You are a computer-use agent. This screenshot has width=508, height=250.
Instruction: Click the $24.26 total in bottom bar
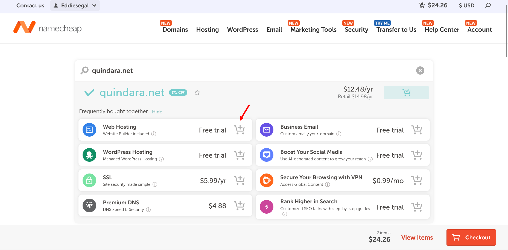click(379, 239)
